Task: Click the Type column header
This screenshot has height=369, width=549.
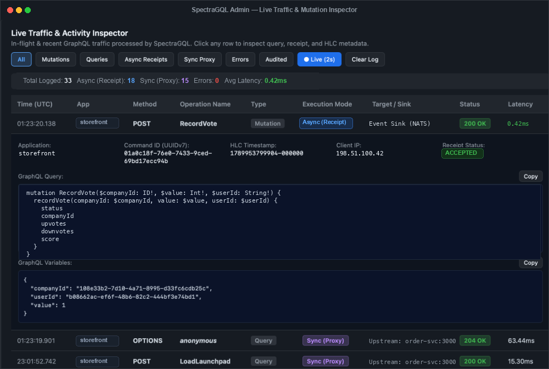Action: coord(259,104)
